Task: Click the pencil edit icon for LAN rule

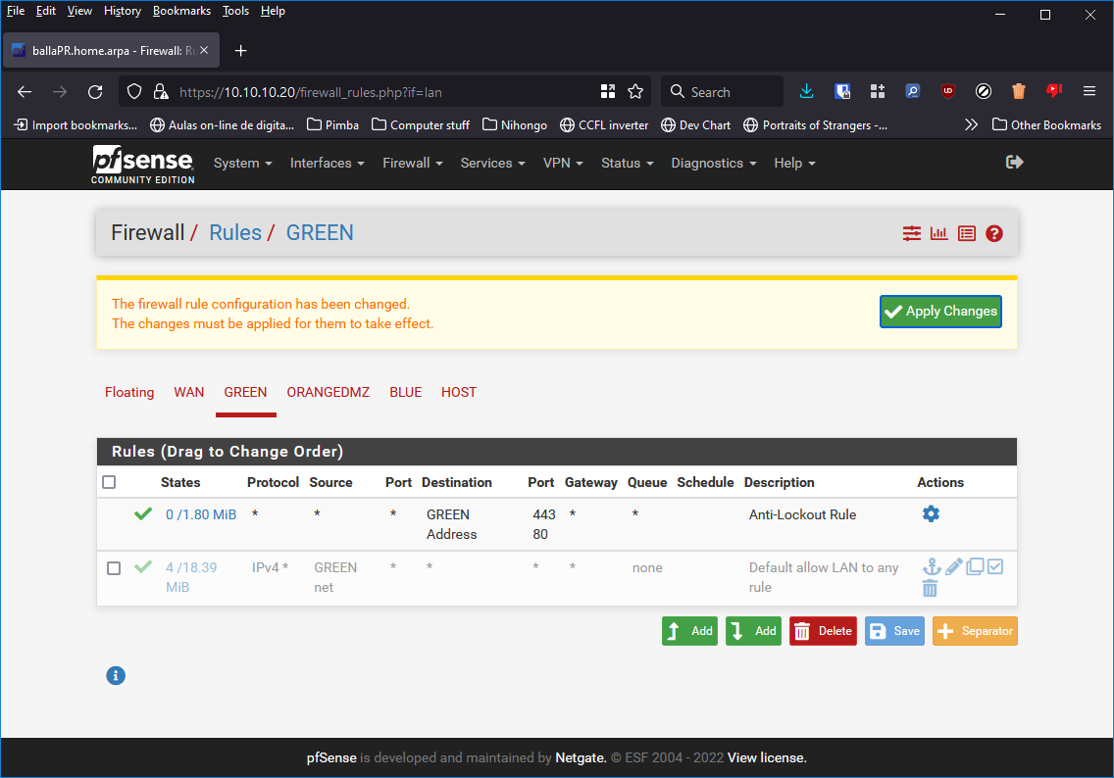Action: click(x=953, y=567)
